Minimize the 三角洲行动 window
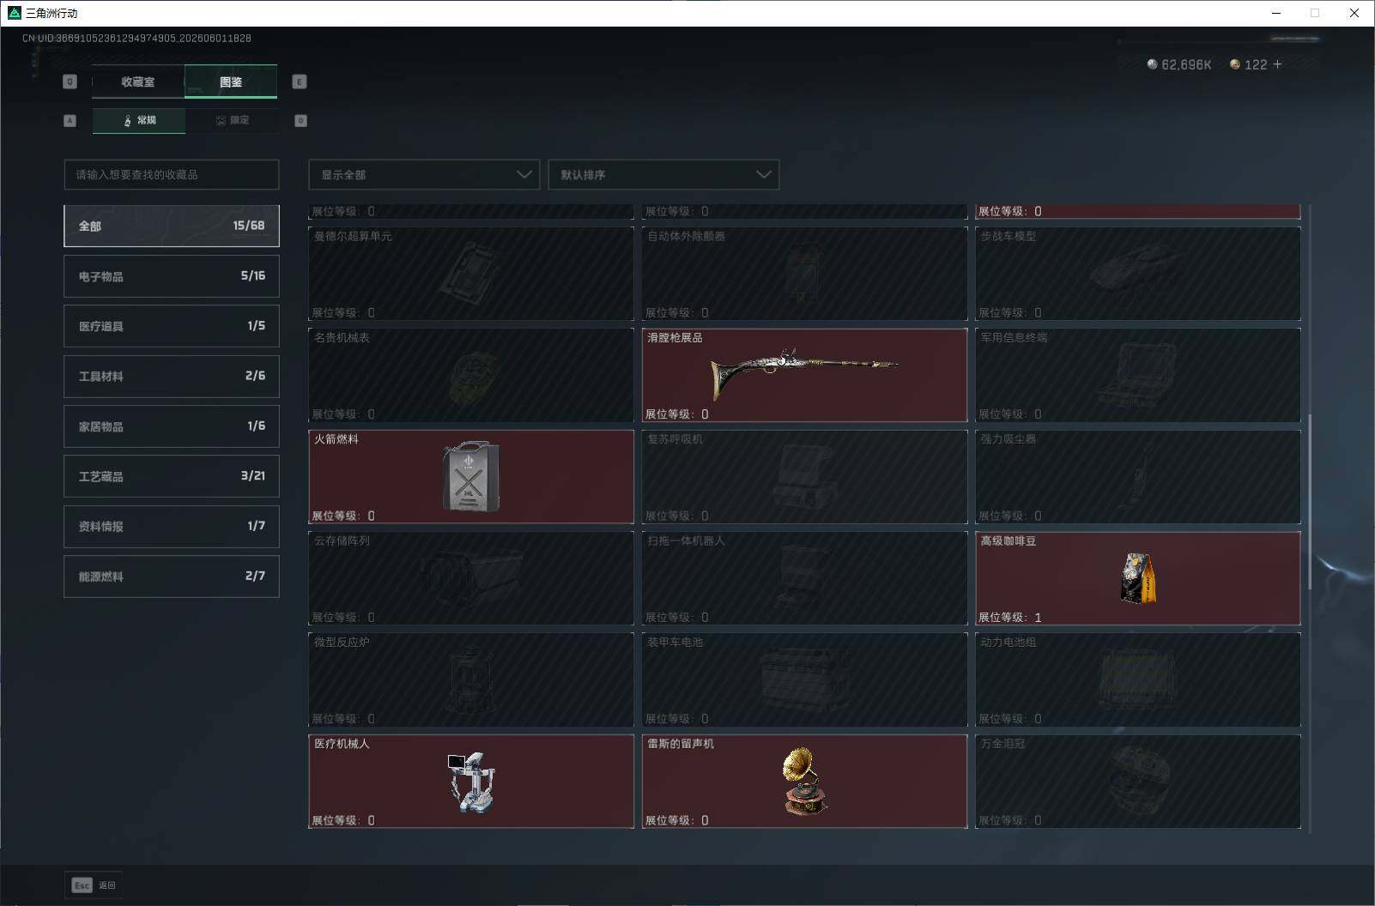Image resolution: width=1375 pixels, height=906 pixels. point(1276,13)
